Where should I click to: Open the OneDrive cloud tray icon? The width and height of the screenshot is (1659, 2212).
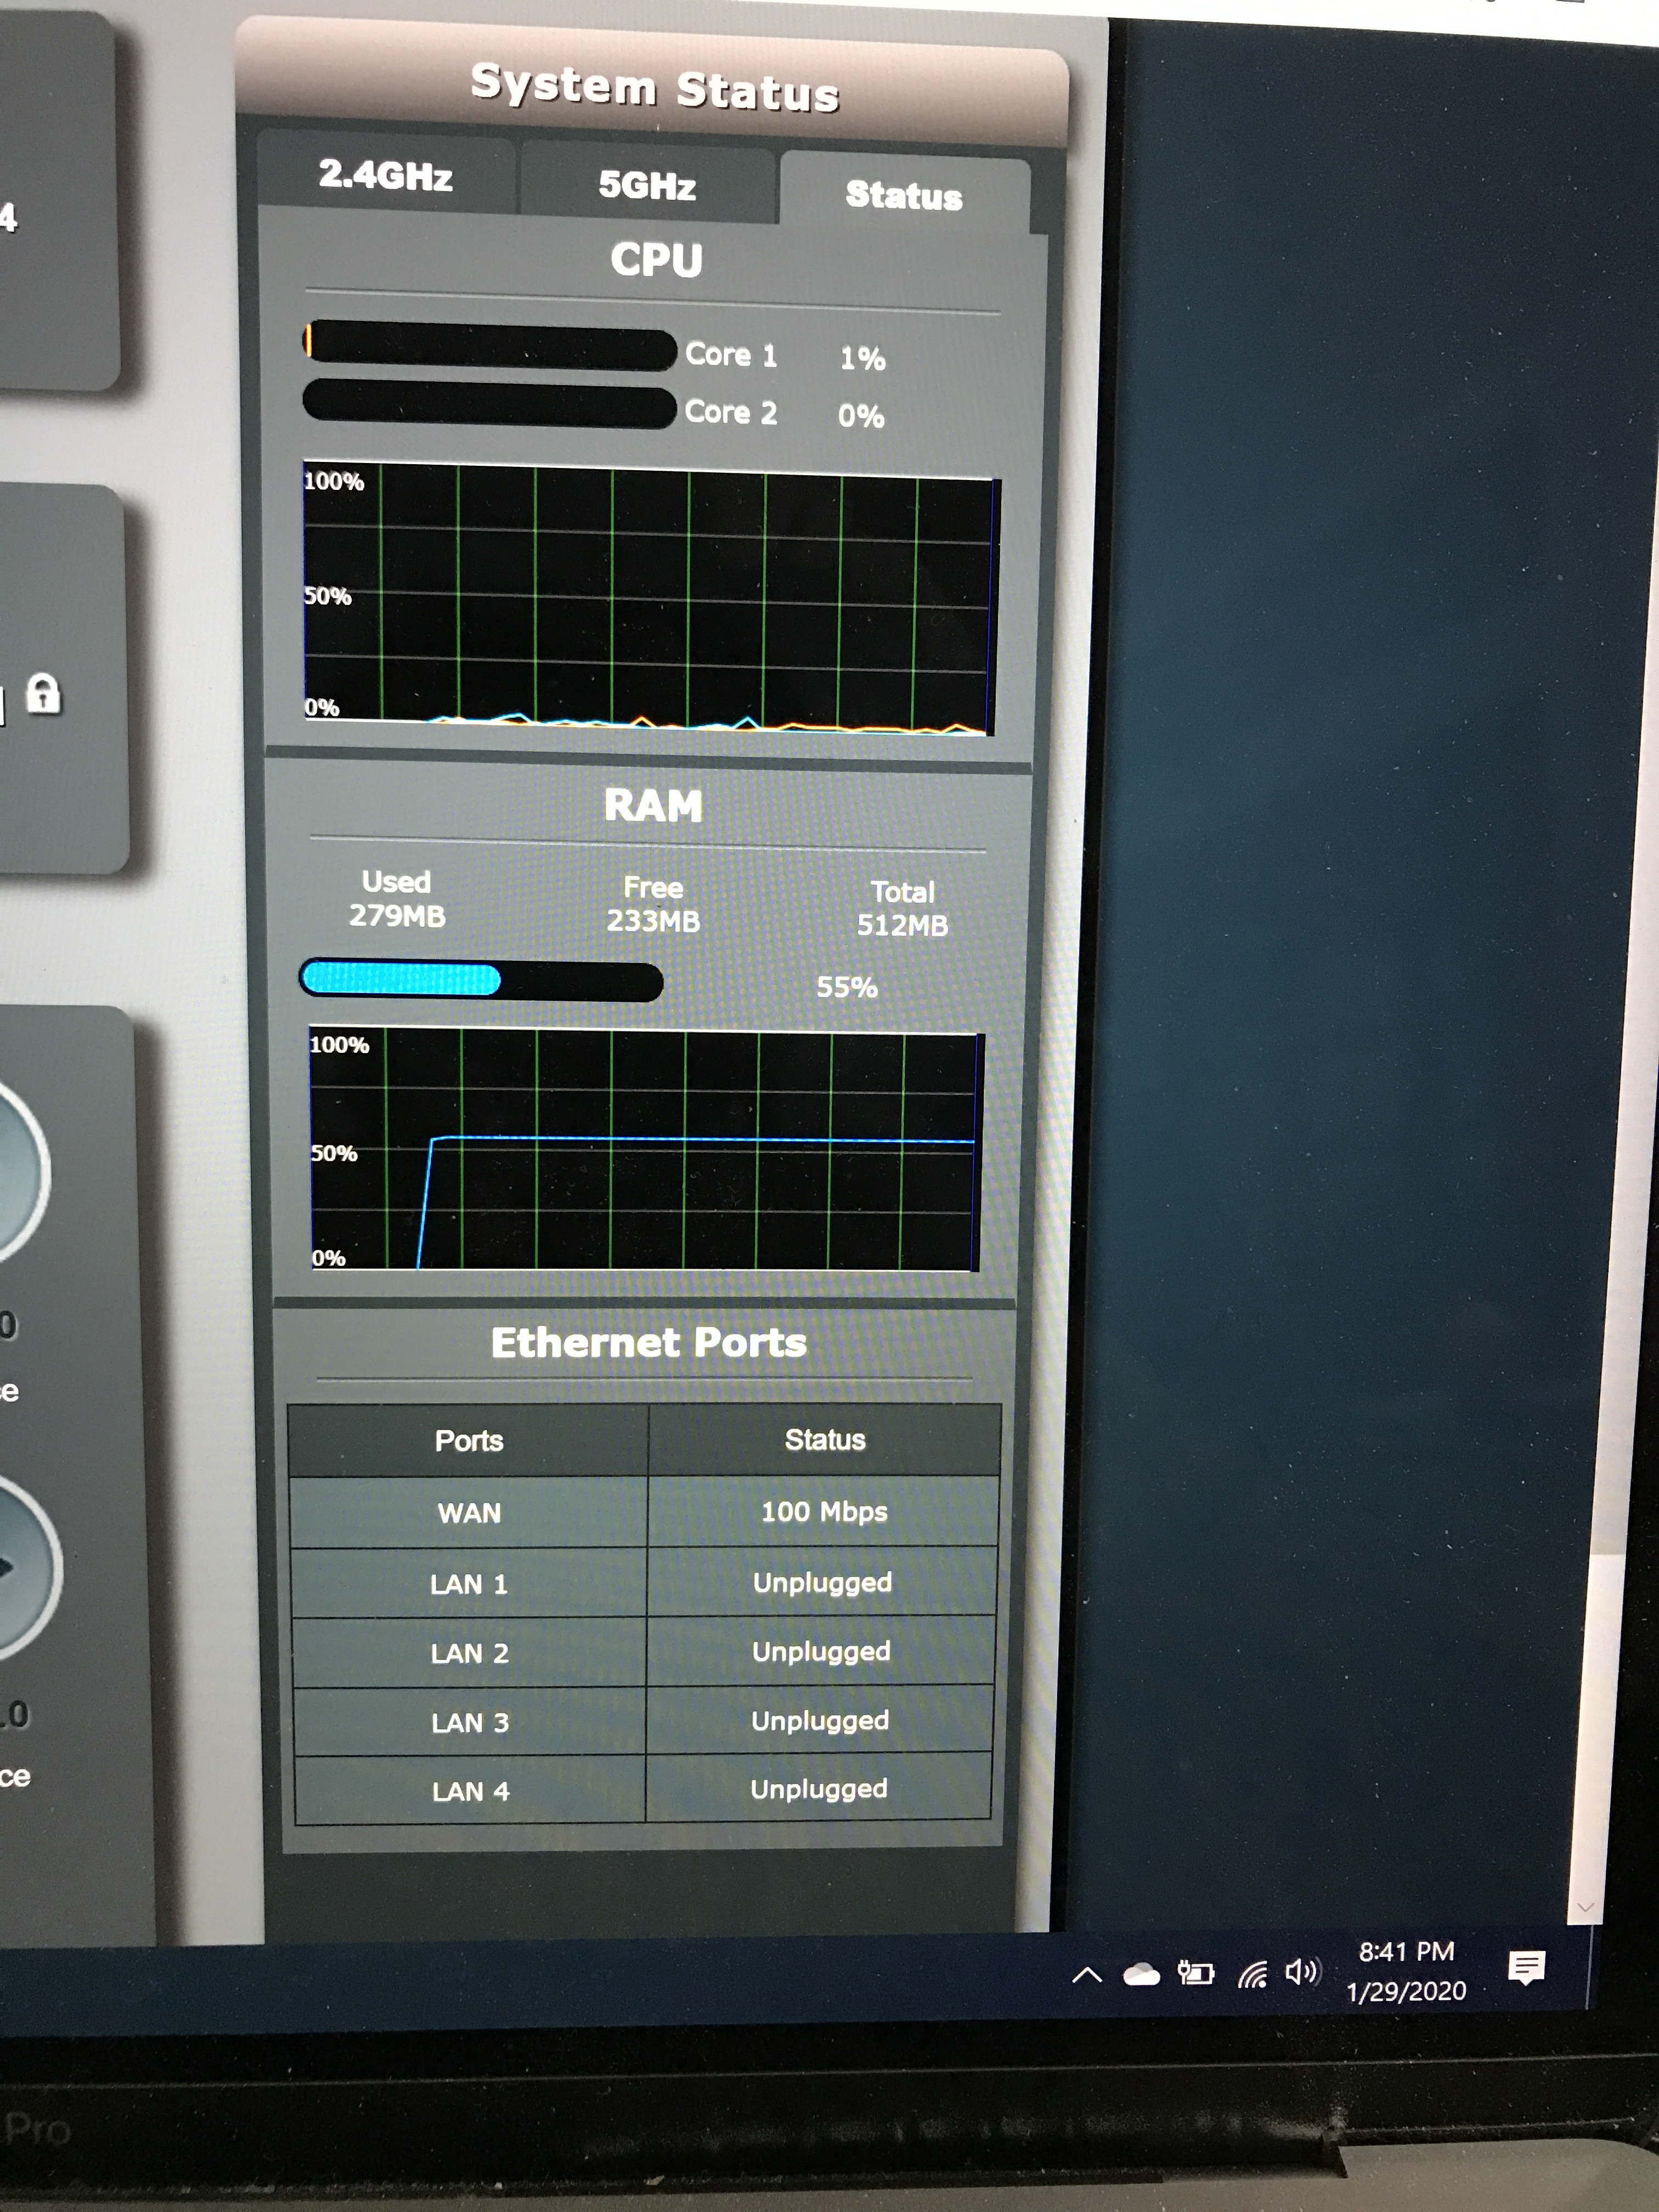pos(1141,1974)
